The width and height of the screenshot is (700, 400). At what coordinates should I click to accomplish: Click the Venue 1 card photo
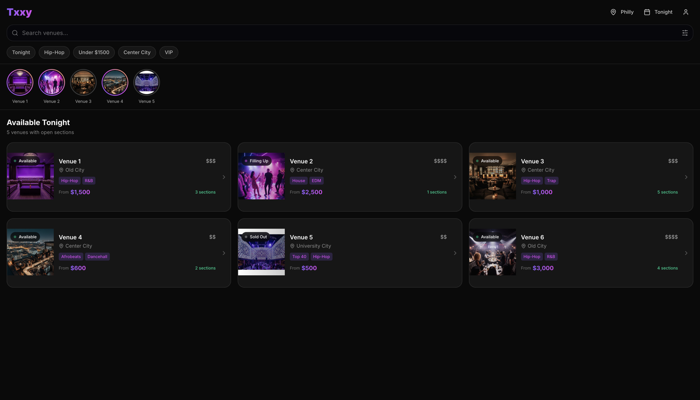coord(31,176)
